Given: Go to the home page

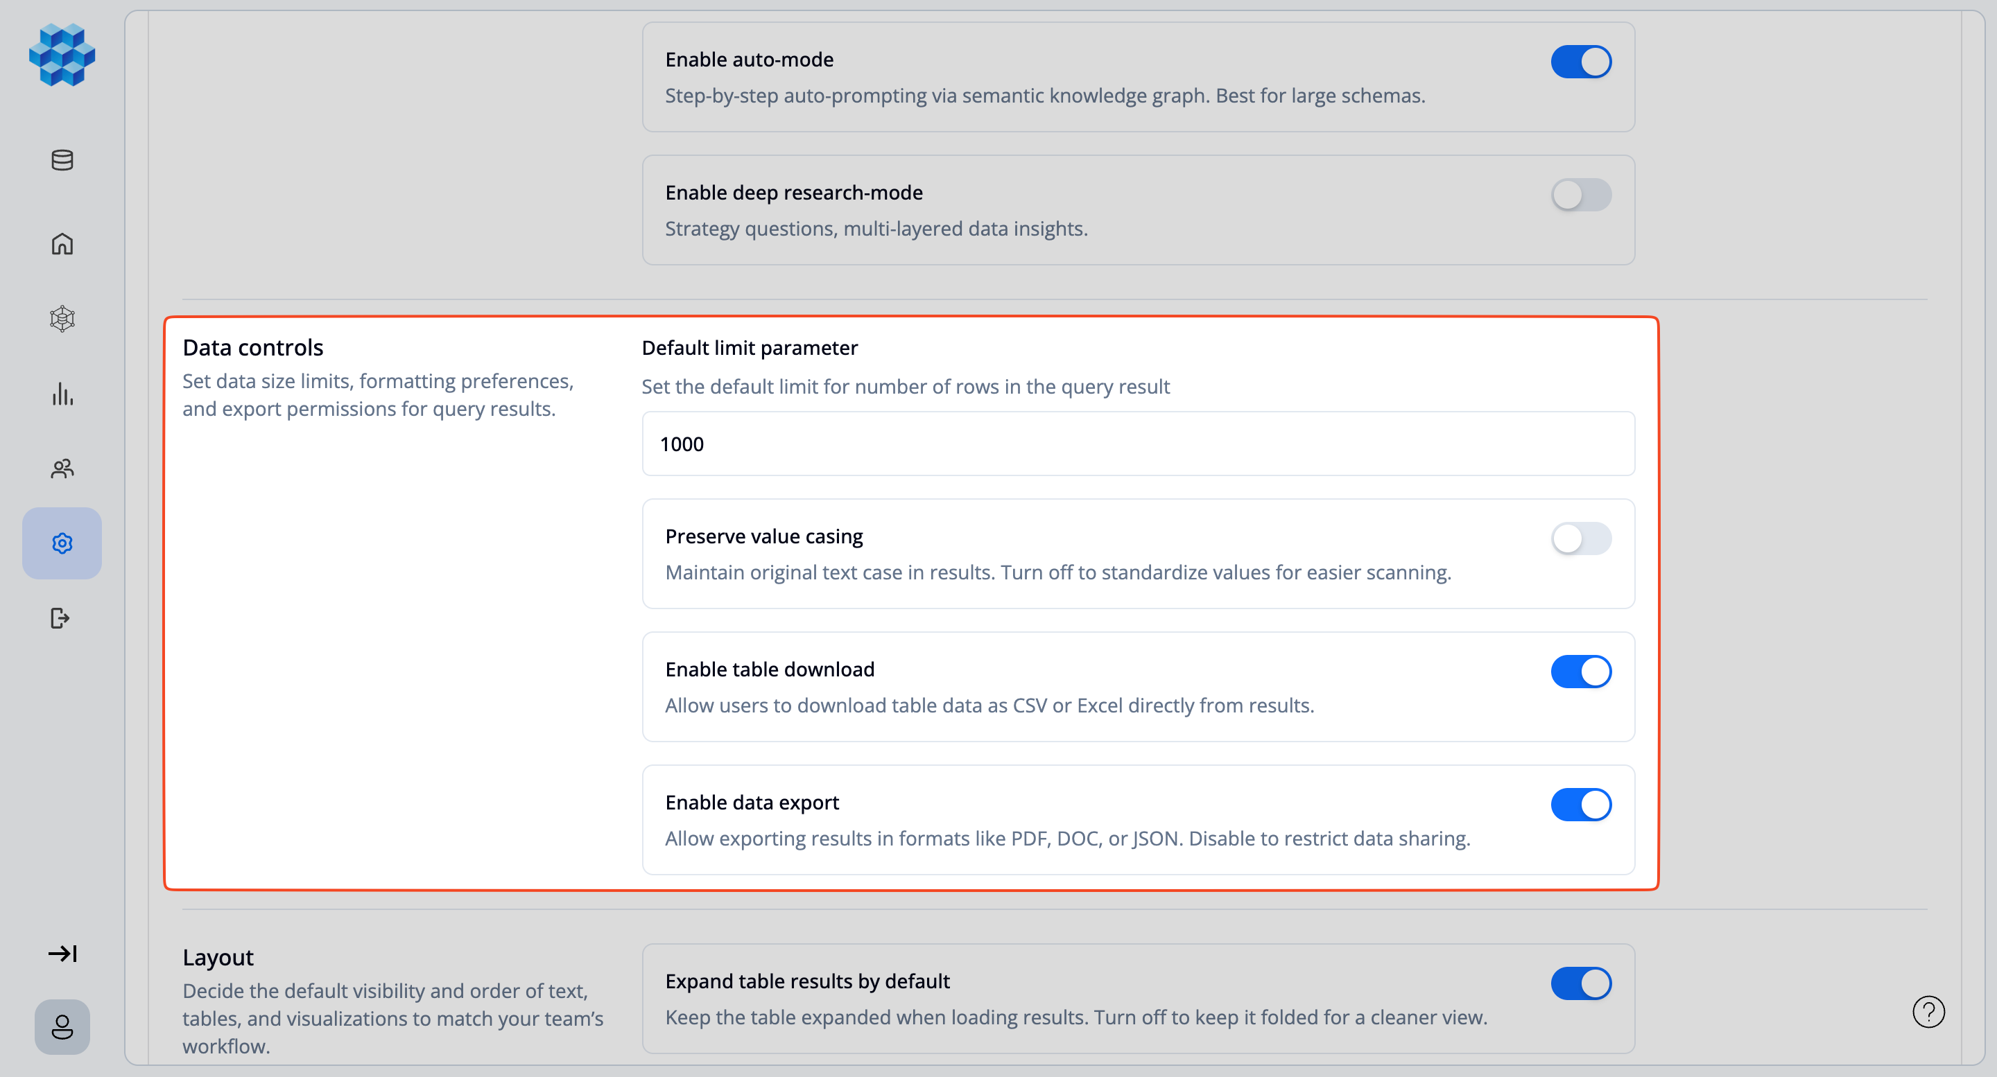Looking at the screenshot, I should [62, 244].
